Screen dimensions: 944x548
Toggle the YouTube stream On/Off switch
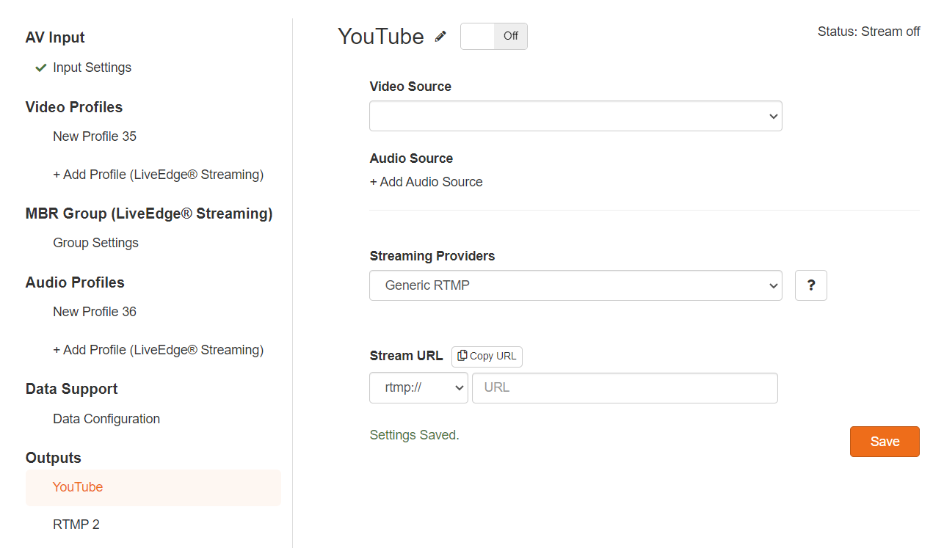494,36
